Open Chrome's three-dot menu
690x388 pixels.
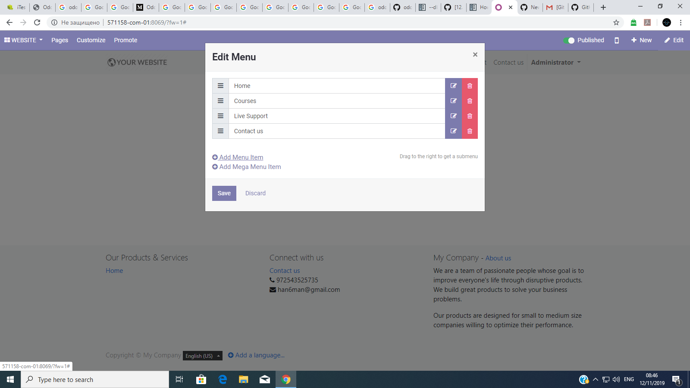point(681,22)
